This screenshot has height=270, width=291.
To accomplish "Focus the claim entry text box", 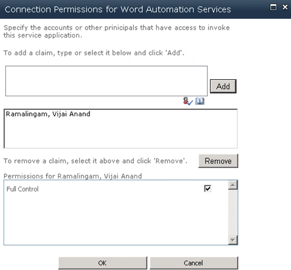I will click(106, 81).
